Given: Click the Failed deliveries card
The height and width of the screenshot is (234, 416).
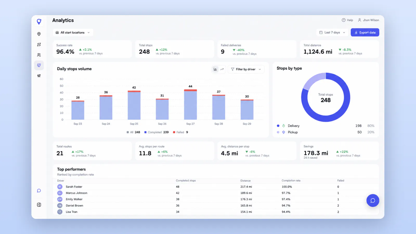Looking at the screenshot, I should point(257,49).
